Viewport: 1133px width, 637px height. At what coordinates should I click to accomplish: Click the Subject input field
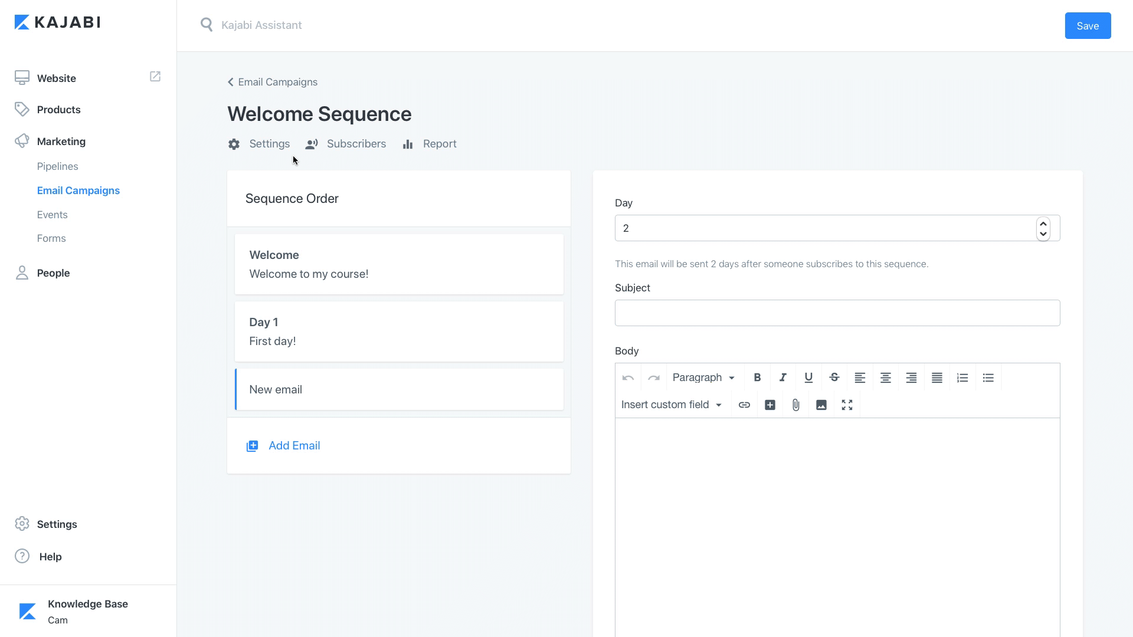click(837, 313)
